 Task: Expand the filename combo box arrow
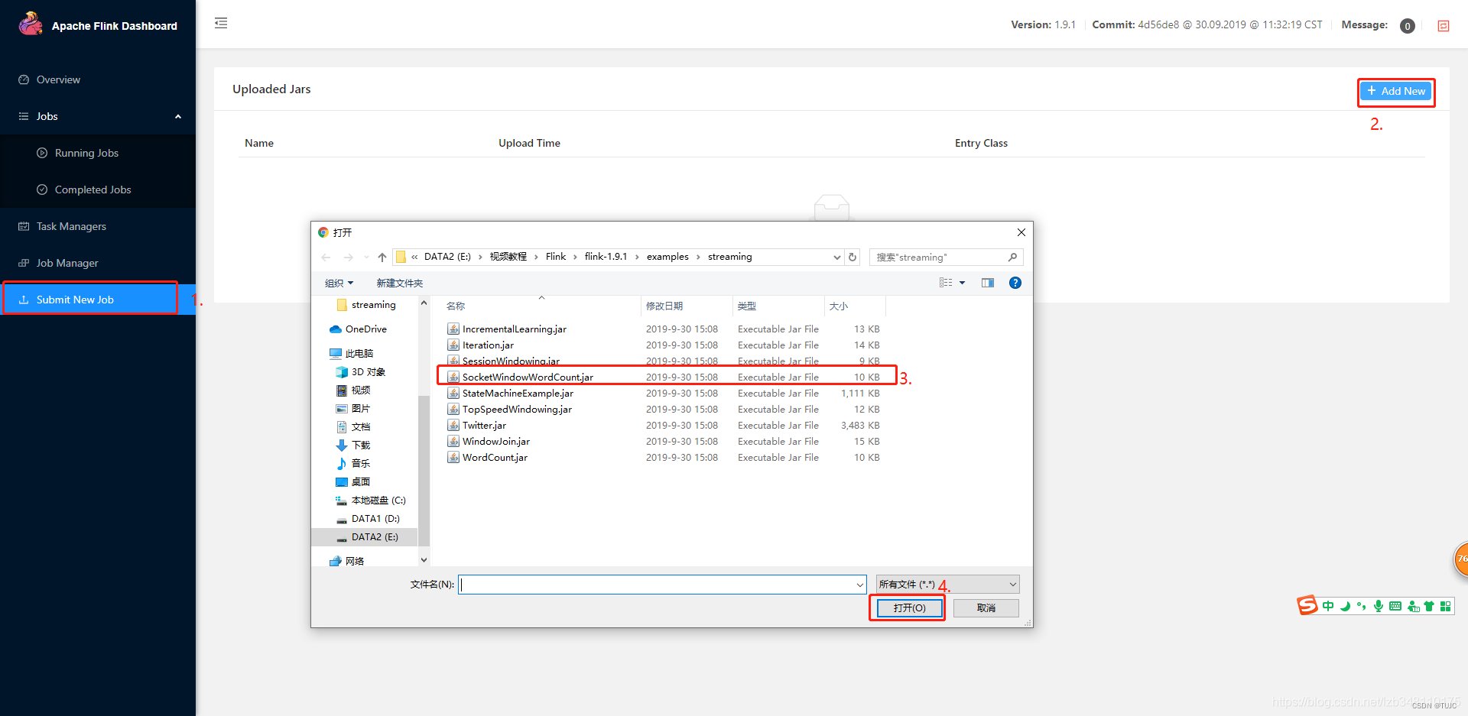tap(859, 585)
